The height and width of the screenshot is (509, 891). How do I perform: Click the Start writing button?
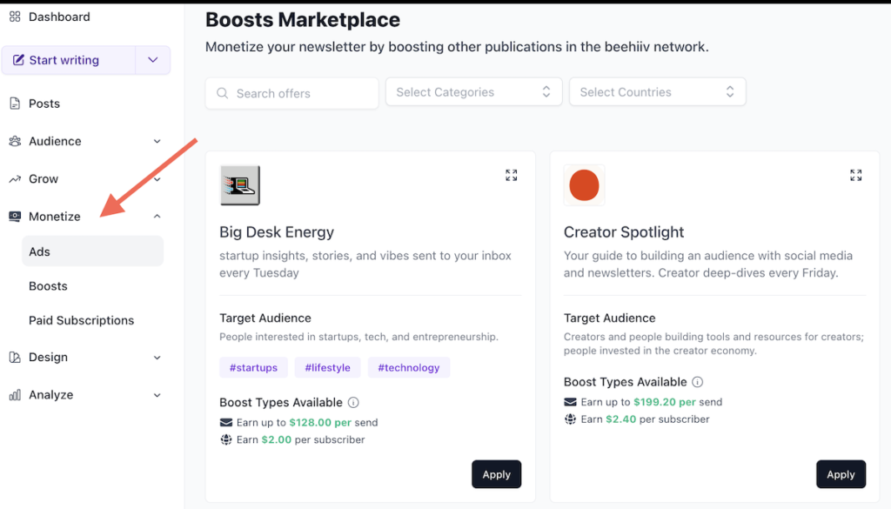pyautogui.click(x=69, y=60)
